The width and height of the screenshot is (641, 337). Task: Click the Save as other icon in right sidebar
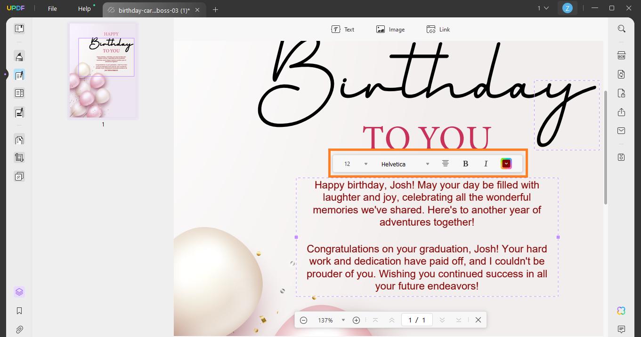point(622,157)
